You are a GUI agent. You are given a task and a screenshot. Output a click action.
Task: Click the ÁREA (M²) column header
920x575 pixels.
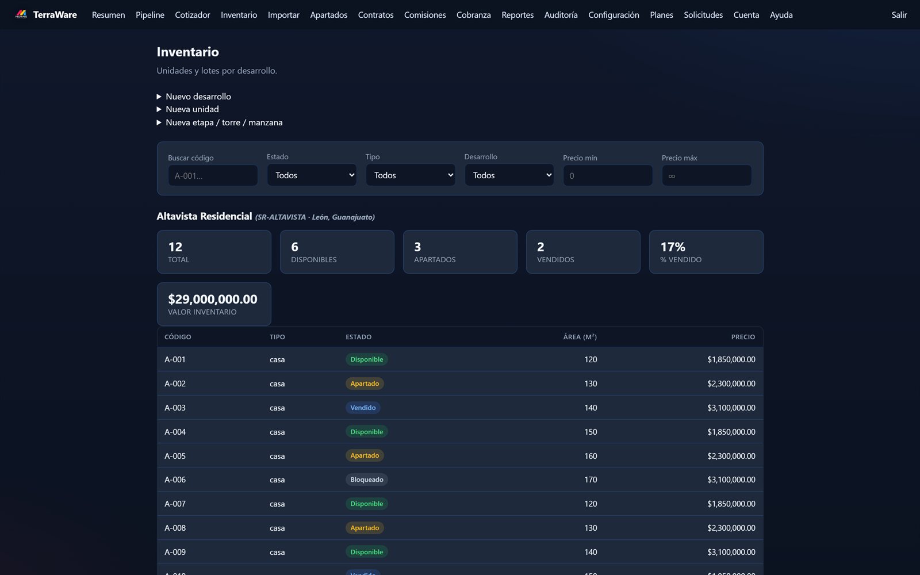(x=580, y=337)
